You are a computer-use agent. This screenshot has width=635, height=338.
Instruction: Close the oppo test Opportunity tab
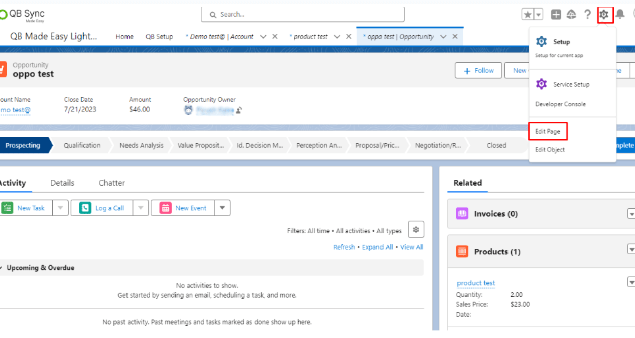[x=455, y=37]
